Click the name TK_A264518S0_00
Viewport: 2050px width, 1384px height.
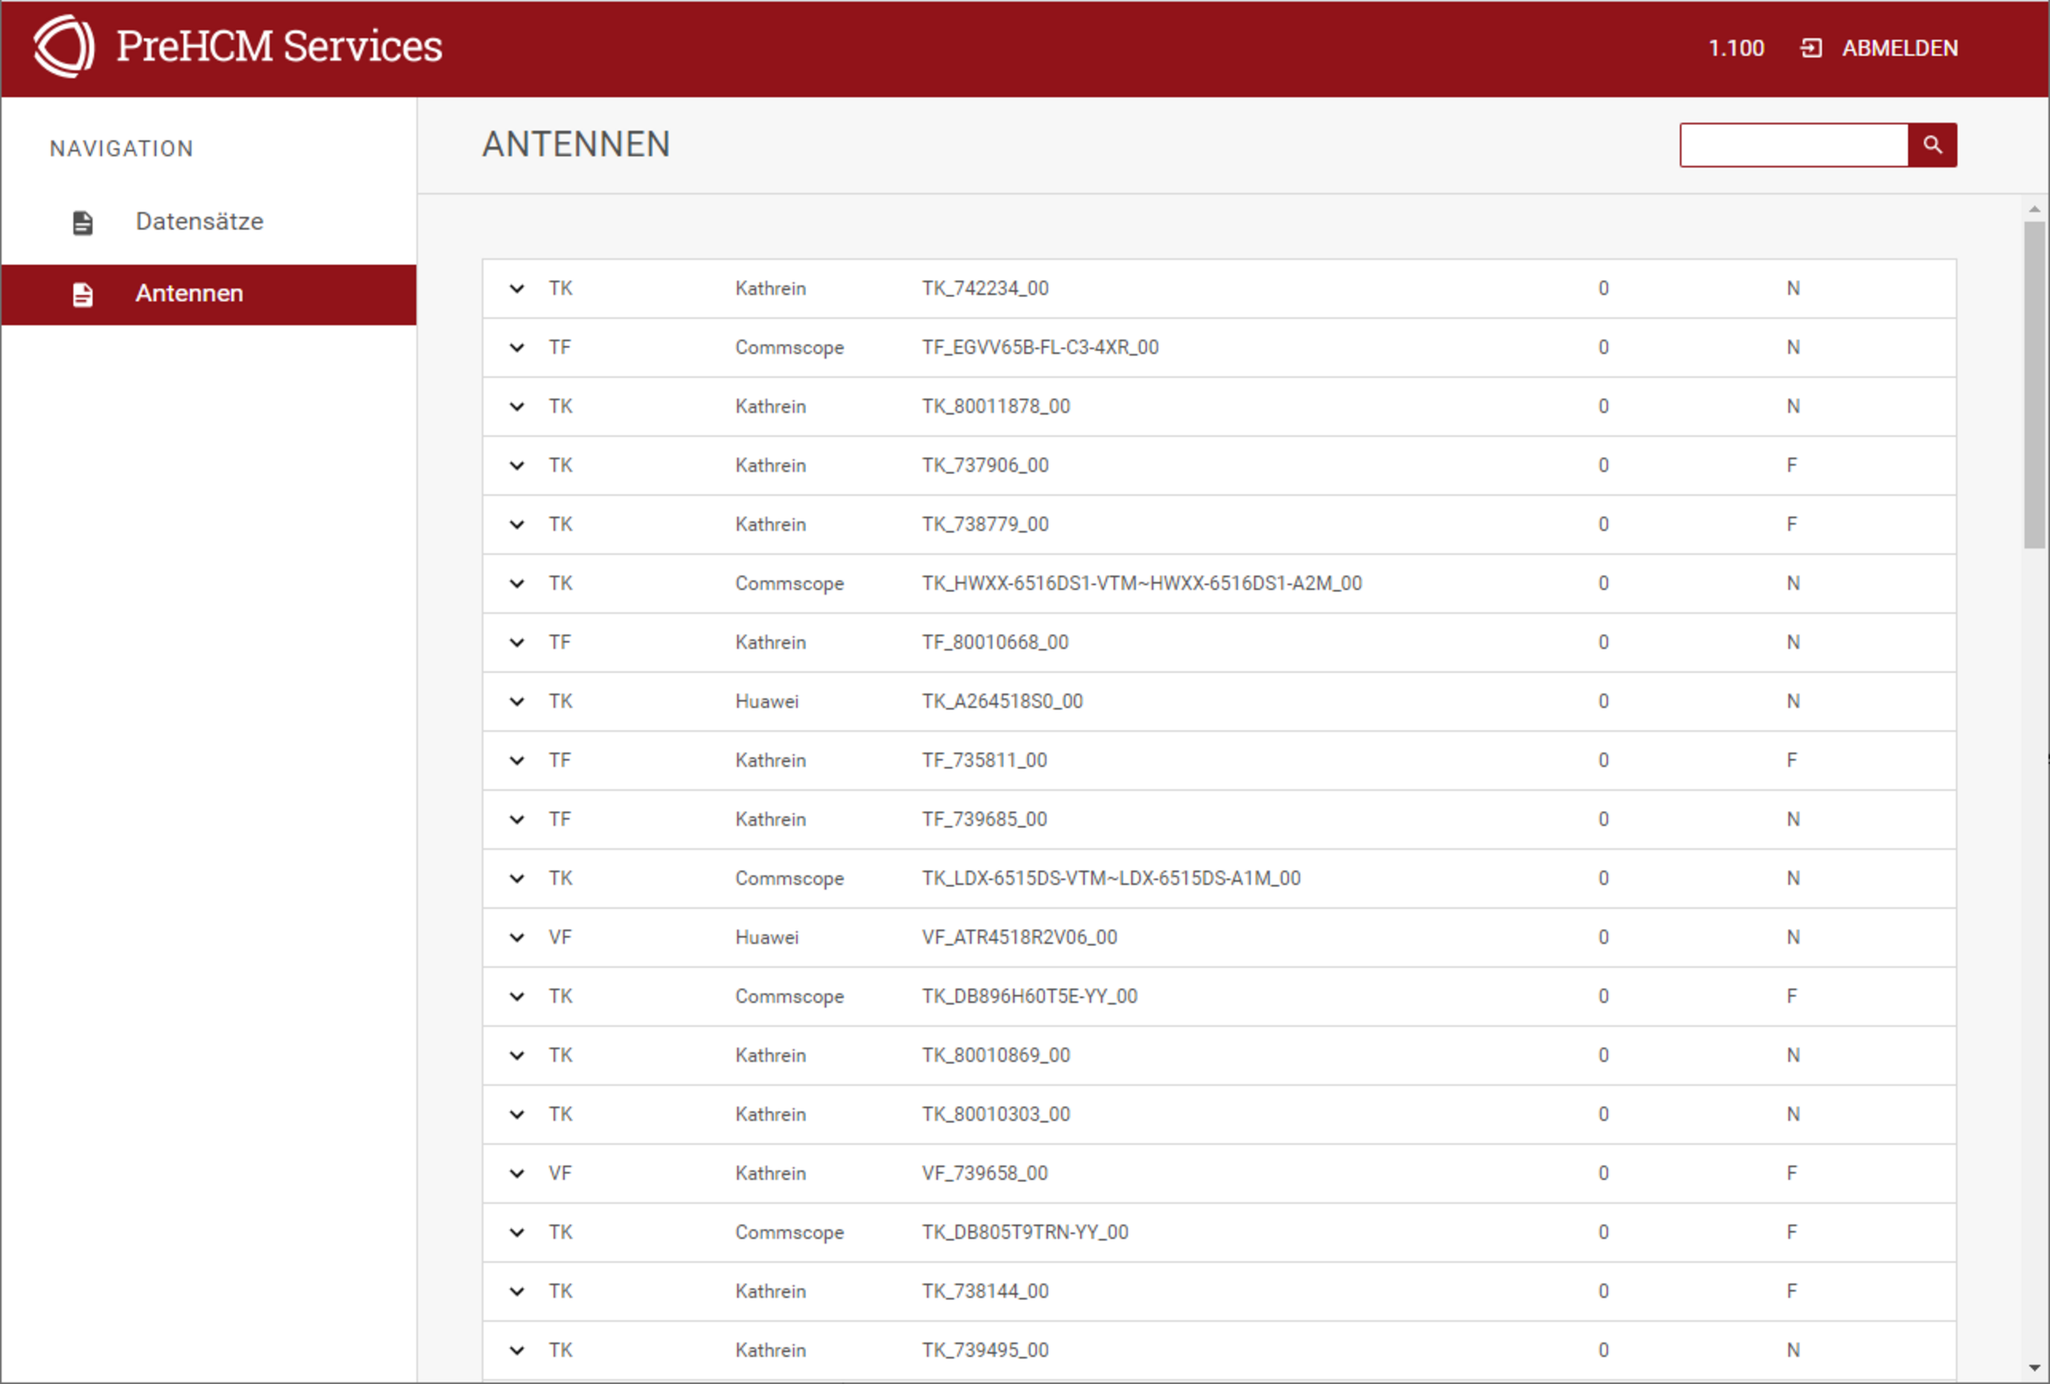coord(1002,702)
